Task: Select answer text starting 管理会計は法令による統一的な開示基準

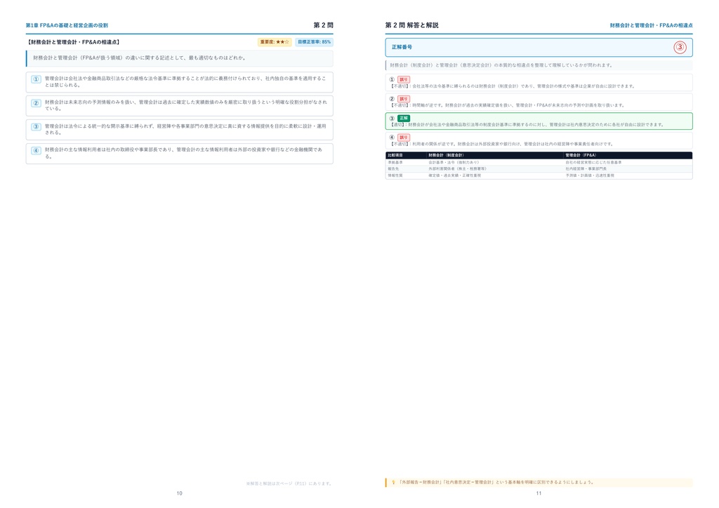Action: (185, 129)
